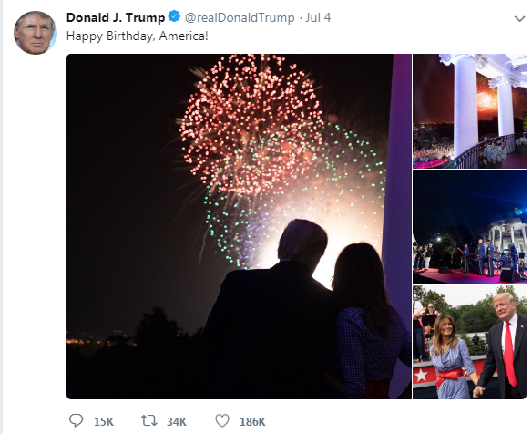Open the Jul 4 timestamp link
The width and height of the screenshot is (532, 434).
pos(318,17)
